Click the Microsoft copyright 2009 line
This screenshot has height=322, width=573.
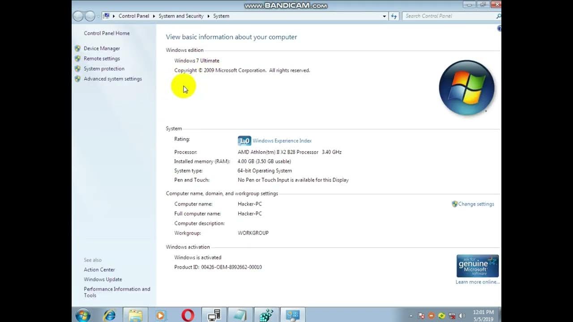[x=242, y=71]
